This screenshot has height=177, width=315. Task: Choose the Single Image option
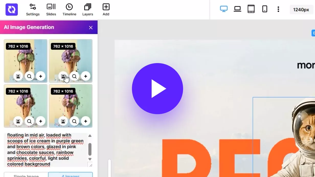click(x=26, y=175)
